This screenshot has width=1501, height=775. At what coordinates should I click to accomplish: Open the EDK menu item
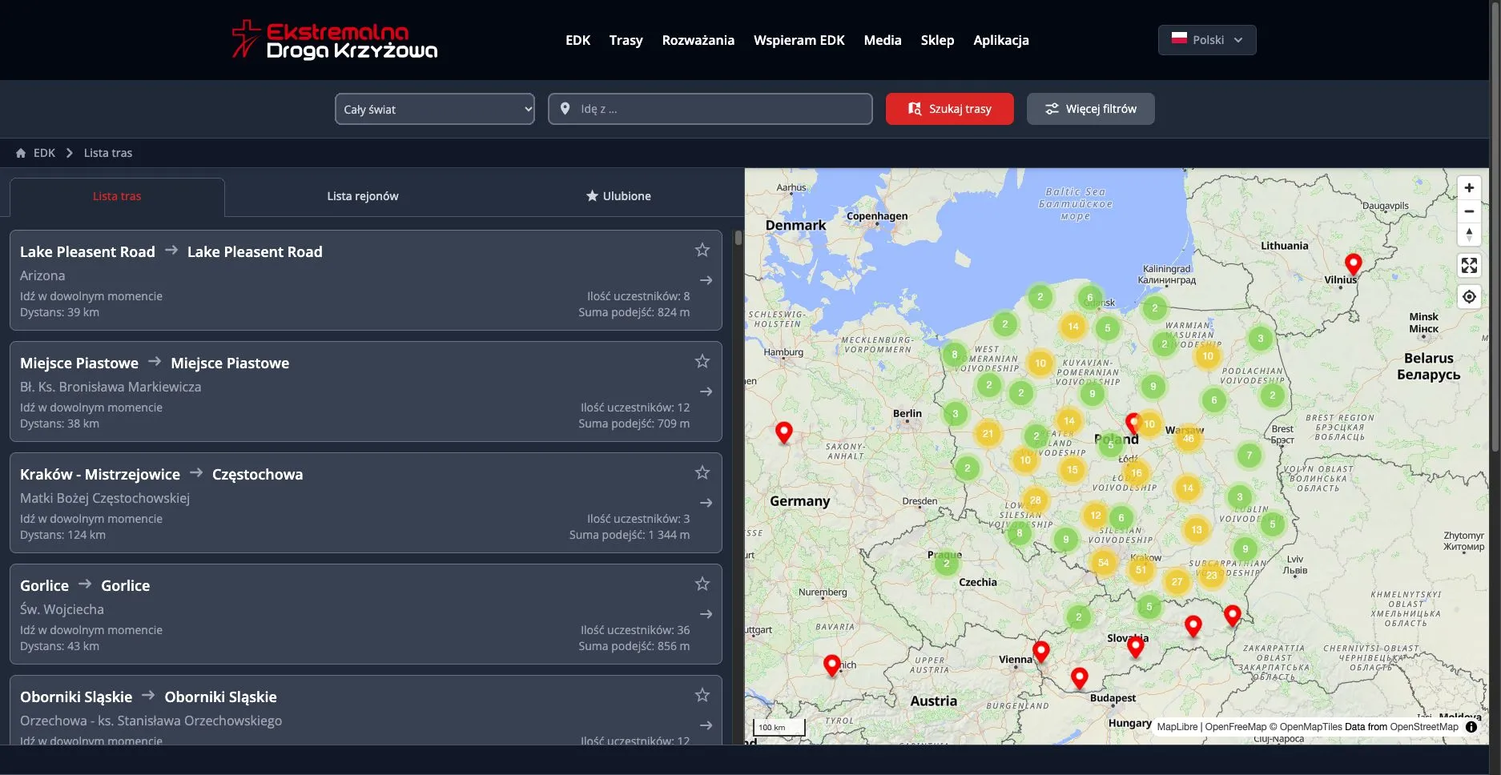(577, 40)
